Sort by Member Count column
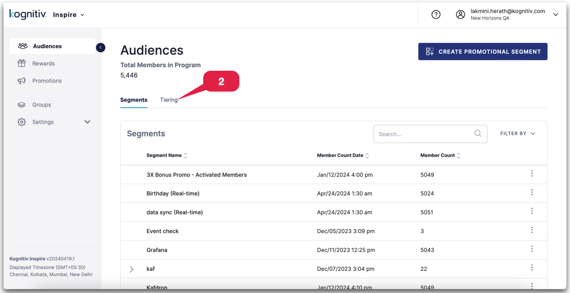The height and width of the screenshot is (293, 570). 440,155
